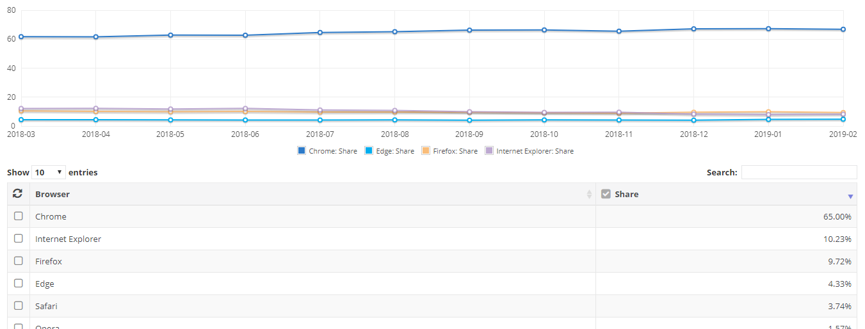Sort table by Browser column header
Screen dimensions: 865x329
point(53,194)
